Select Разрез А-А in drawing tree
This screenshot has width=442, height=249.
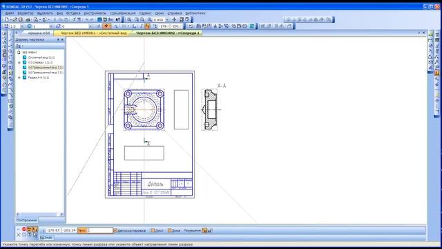tap(39, 77)
